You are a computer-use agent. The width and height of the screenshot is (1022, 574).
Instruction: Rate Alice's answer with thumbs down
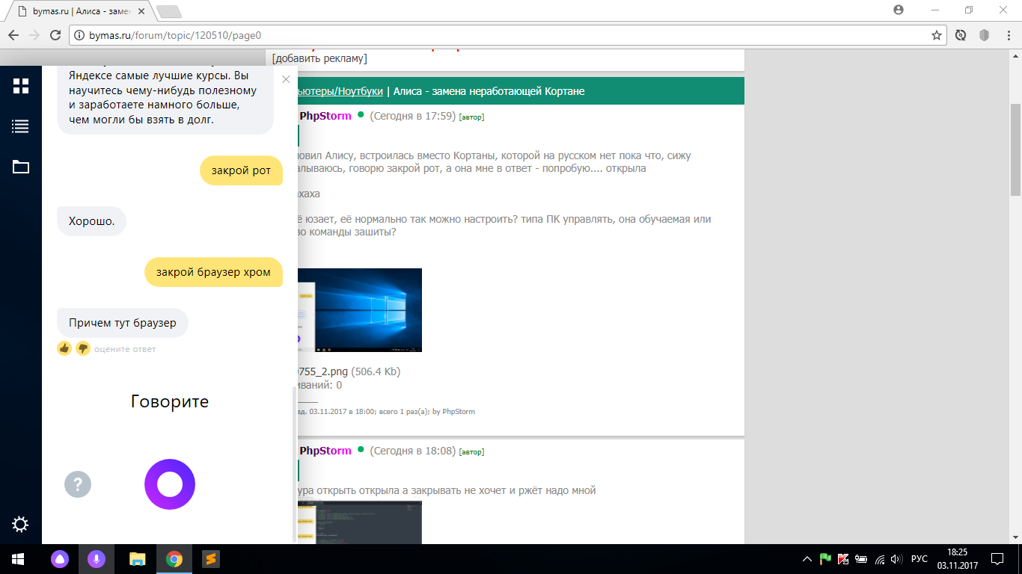coord(83,348)
